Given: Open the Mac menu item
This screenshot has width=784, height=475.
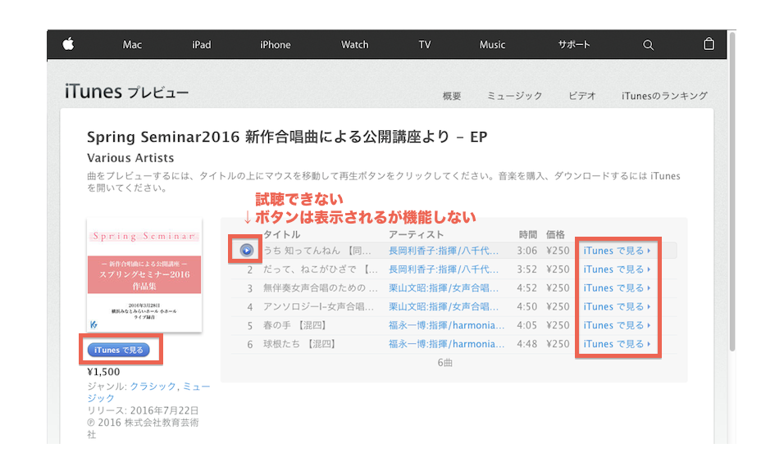Looking at the screenshot, I should coord(132,44).
